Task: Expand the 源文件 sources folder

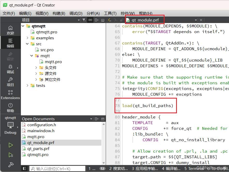Action: click(36, 74)
